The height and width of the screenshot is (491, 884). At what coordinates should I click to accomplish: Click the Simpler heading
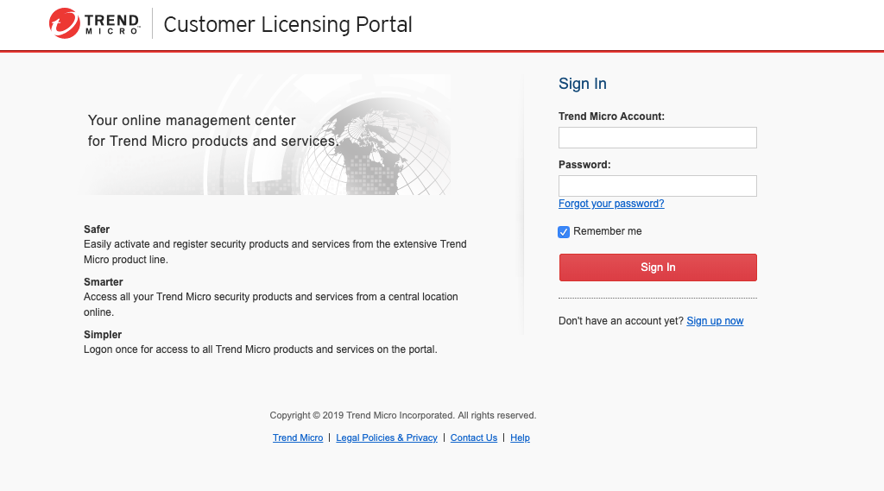point(103,334)
